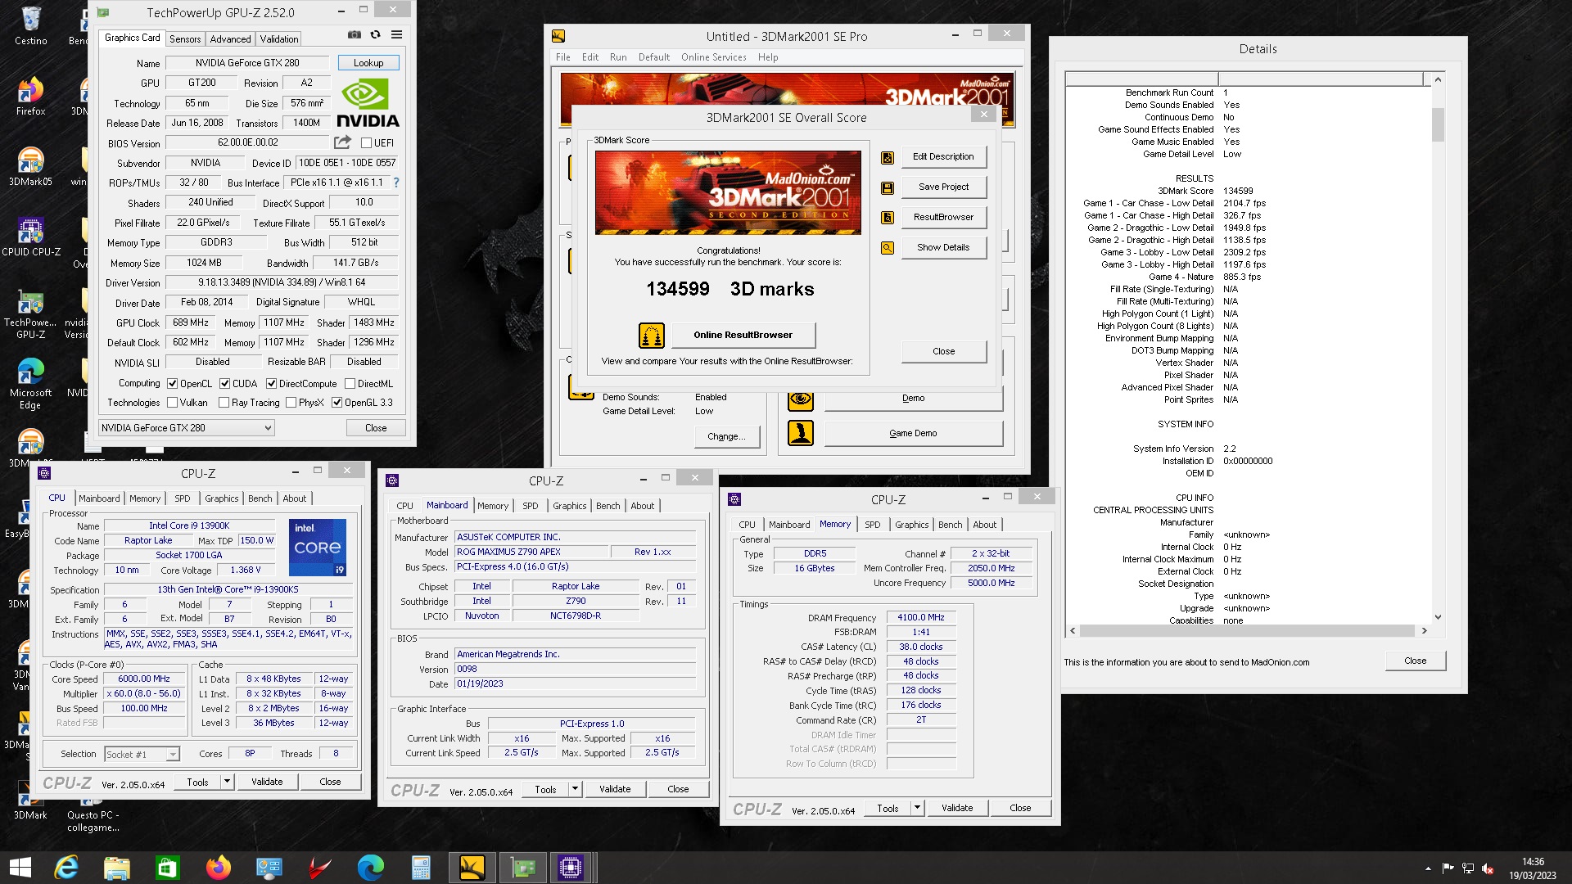The image size is (1572, 884).
Task: Switch to 3DMark2001 taskbar button
Action: (472, 868)
